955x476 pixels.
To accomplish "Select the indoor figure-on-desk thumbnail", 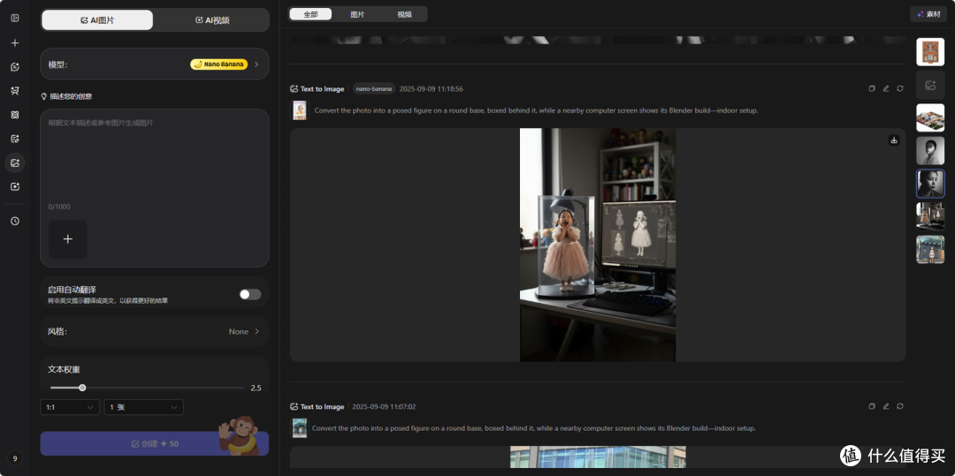I will (x=930, y=216).
